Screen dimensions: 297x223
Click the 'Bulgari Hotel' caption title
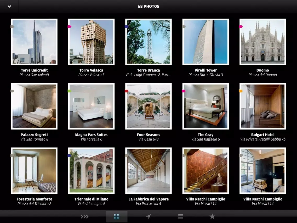coord(263,135)
